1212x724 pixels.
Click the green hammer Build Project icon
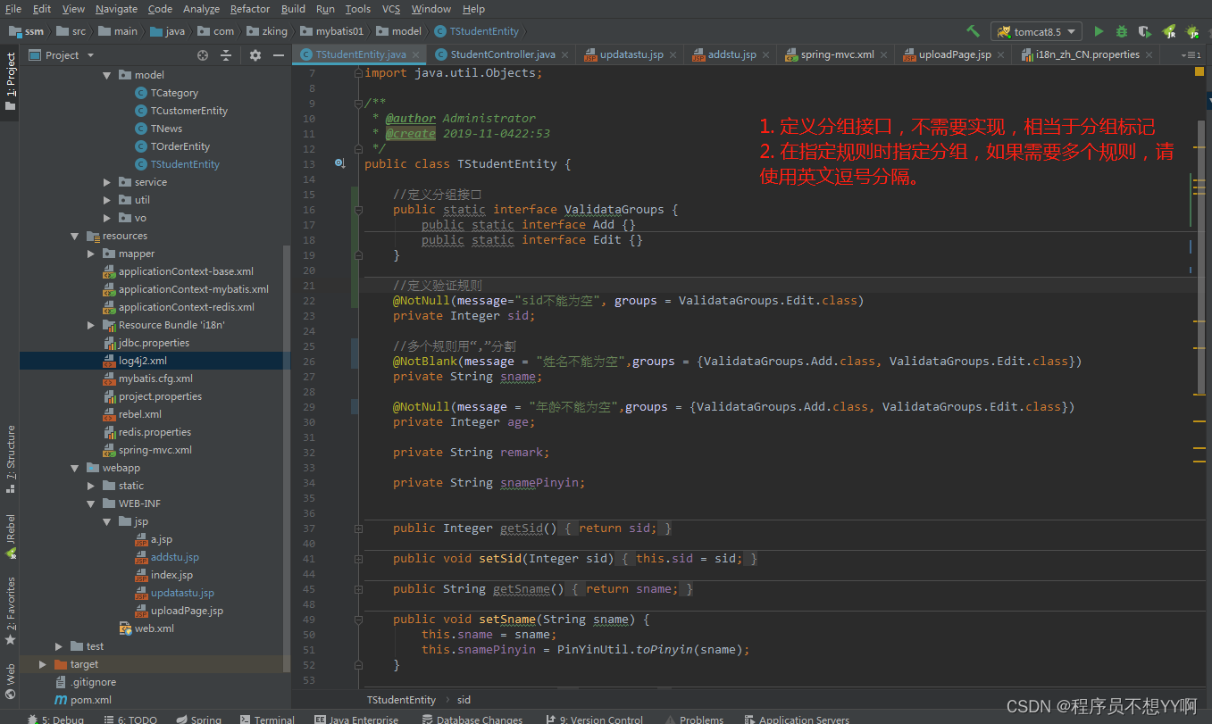(974, 31)
